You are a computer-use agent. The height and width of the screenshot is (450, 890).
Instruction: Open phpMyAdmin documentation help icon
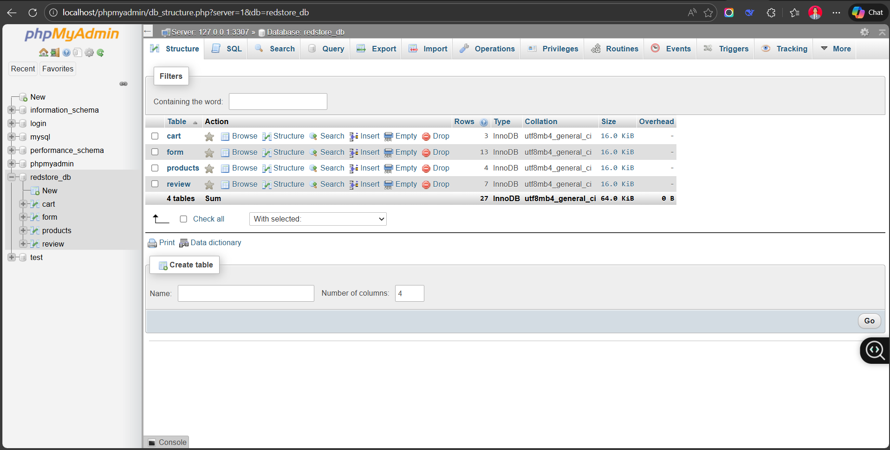pos(66,53)
